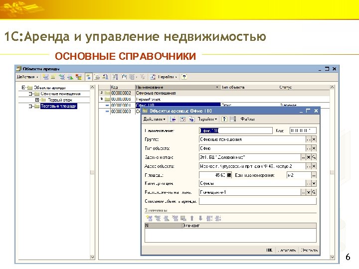Click the disable filter icon in the list toolbar
Screen dimensions: 359x269
click(143, 77)
